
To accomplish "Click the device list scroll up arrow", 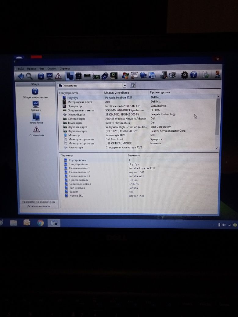I will click(218, 97).
